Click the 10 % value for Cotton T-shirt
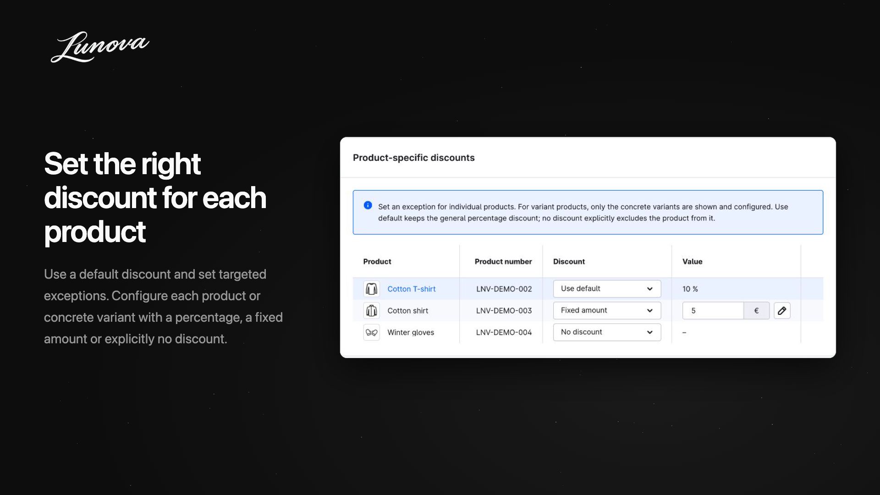Viewport: 880px width, 495px height. pyautogui.click(x=690, y=289)
